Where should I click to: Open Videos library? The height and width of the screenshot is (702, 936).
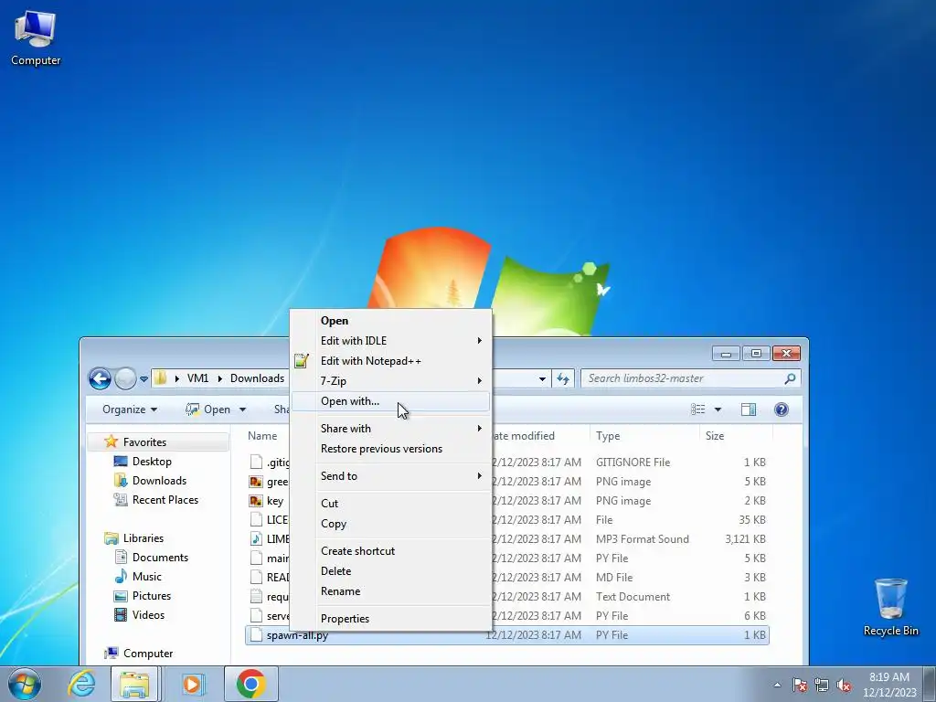click(148, 615)
